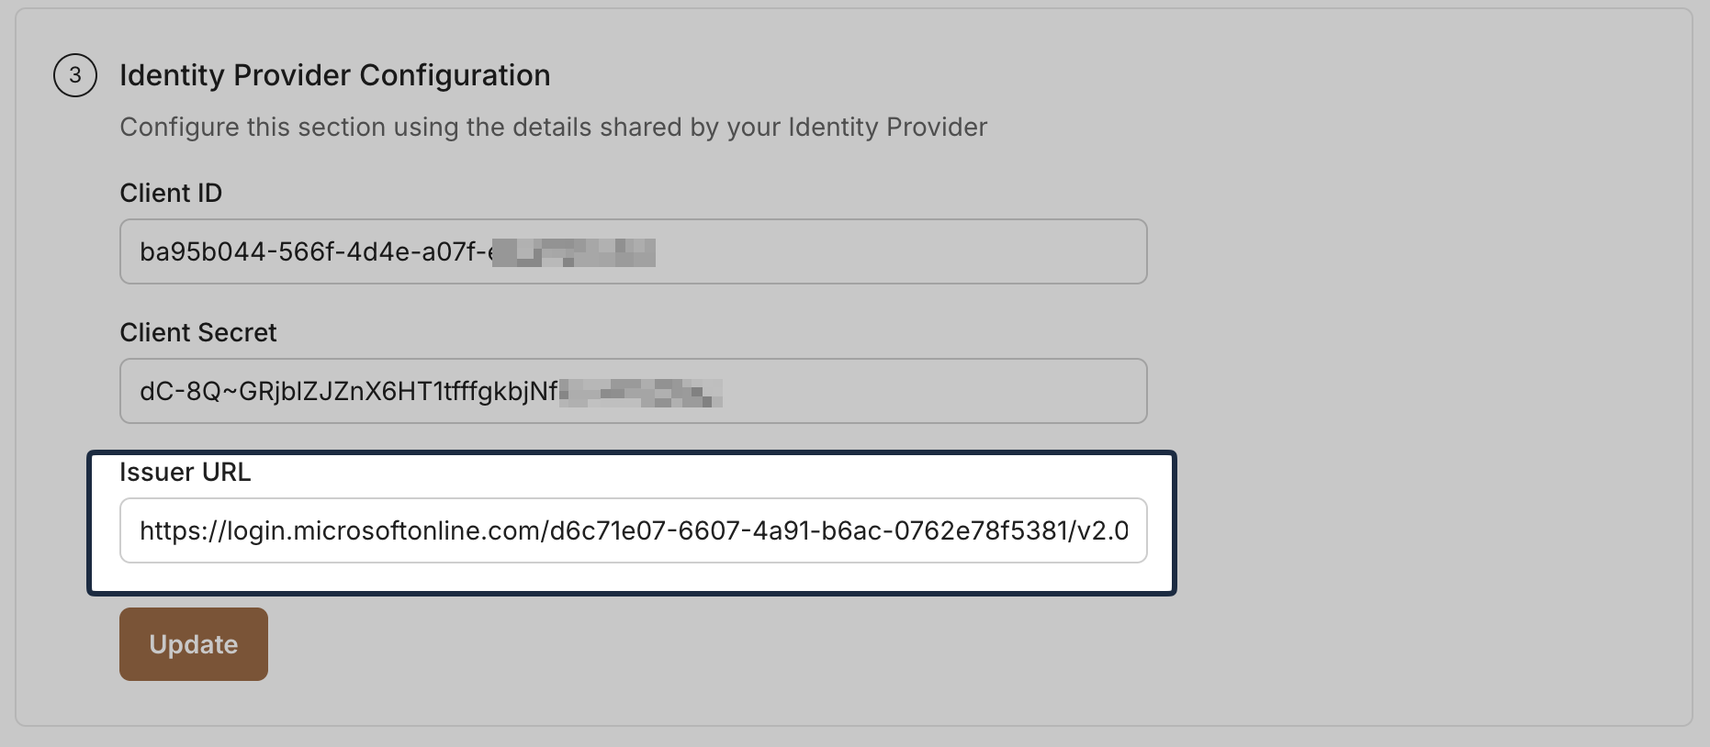Click the Client Secret input field

[634, 391]
